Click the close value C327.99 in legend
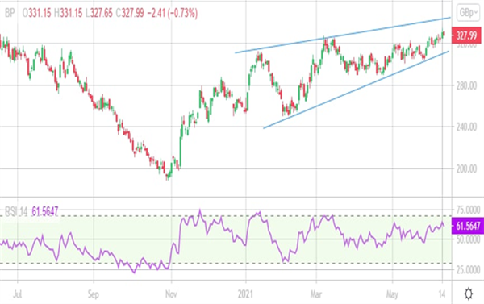 pyautogui.click(x=130, y=13)
